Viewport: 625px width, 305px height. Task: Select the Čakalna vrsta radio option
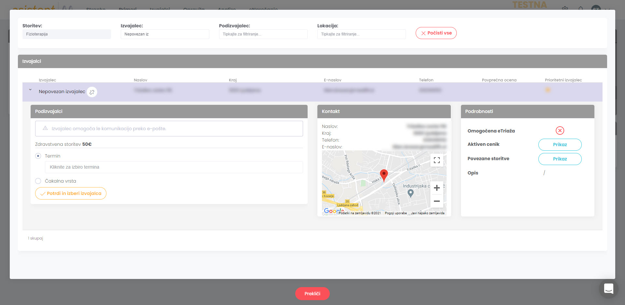pyautogui.click(x=38, y=181)
